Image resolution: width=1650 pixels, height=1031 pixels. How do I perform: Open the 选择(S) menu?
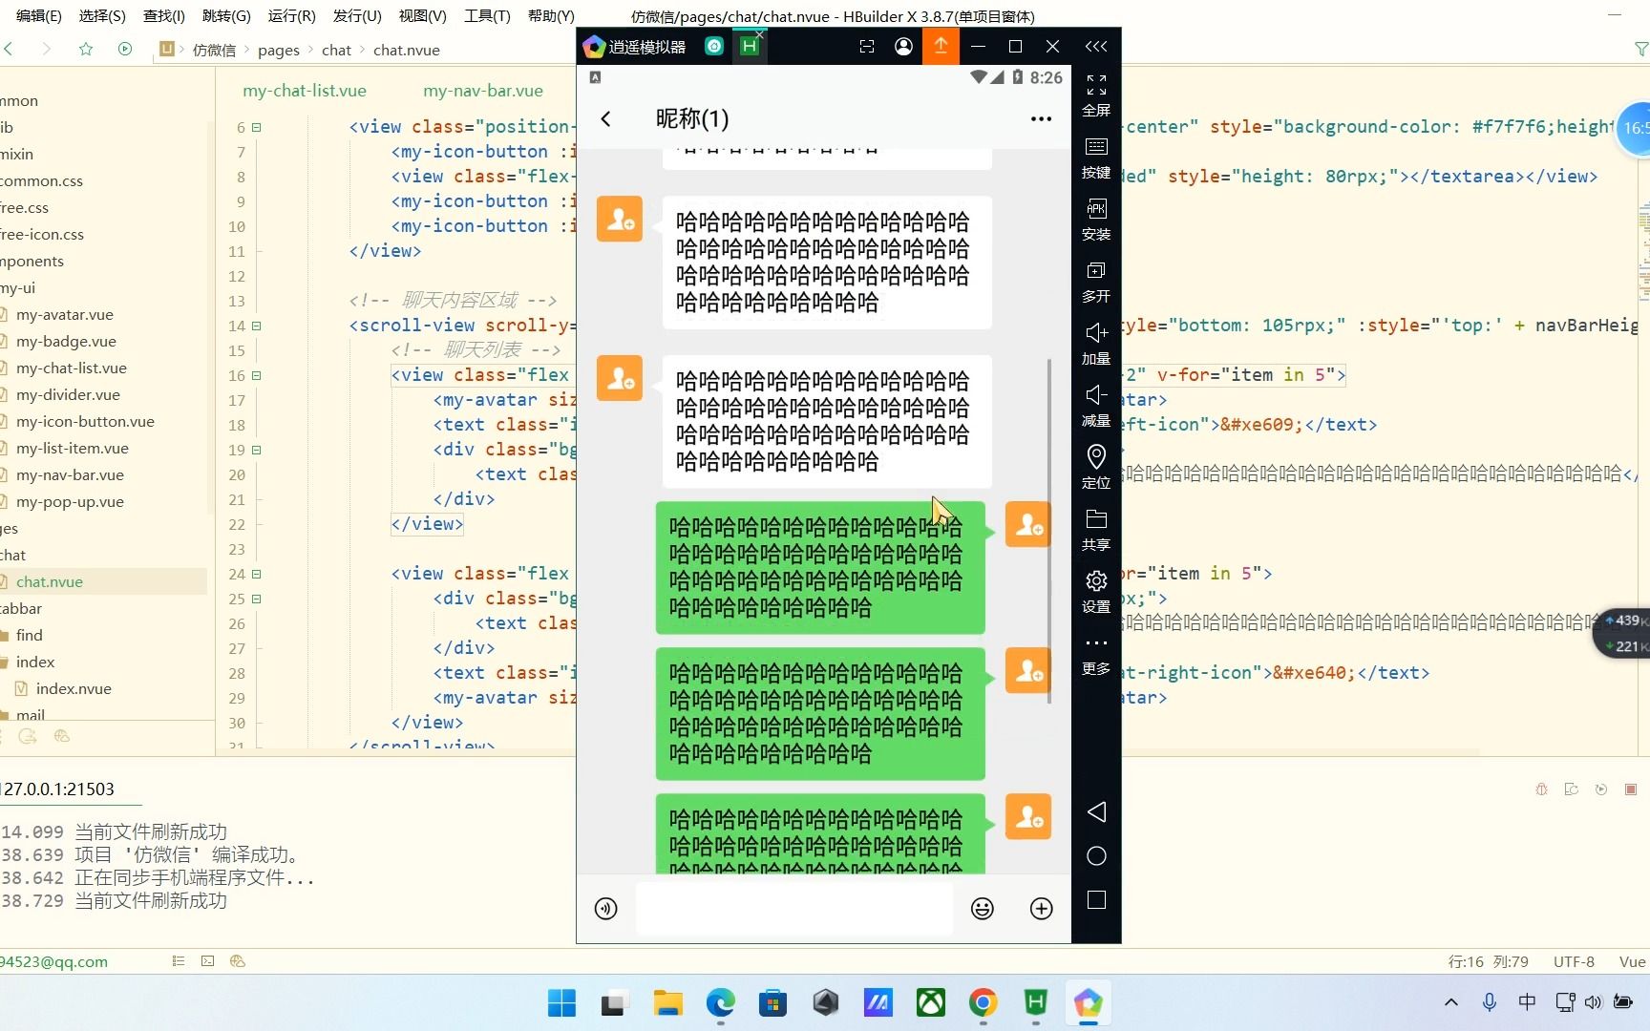[101, 15]
